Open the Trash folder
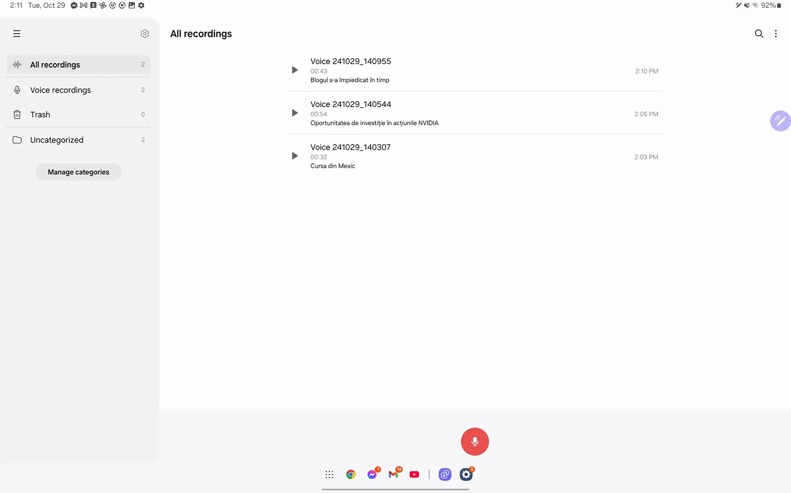 click(79, 114)
